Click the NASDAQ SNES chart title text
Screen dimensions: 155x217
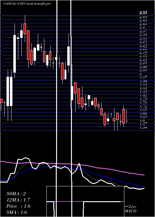pos(27,4)
